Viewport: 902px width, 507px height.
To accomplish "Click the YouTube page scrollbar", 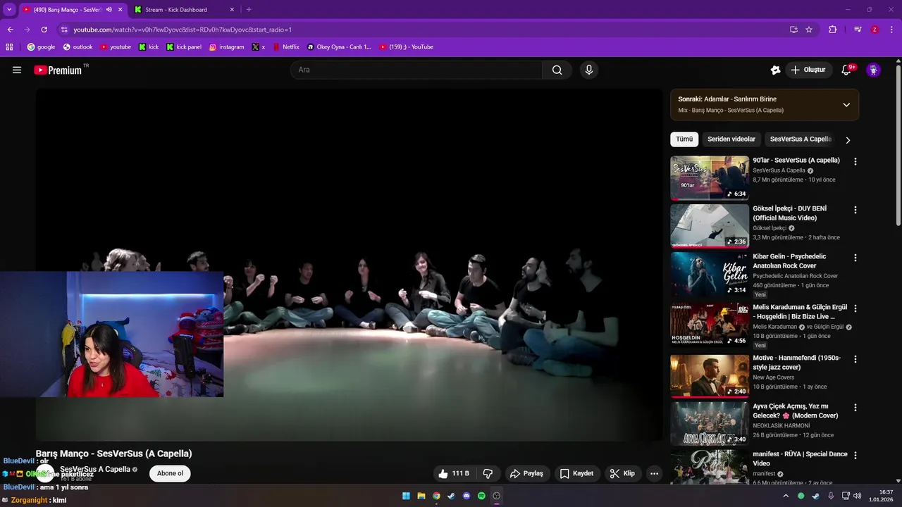I will click(x=898, y=146).
